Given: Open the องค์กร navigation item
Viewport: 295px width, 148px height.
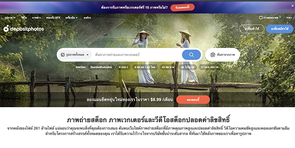Looking at the screenshot, I should pos(87,18).
